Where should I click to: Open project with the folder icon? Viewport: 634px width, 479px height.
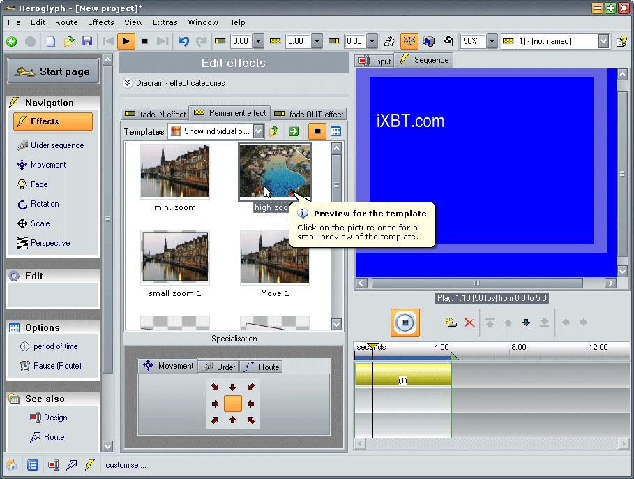coord(69,41)
